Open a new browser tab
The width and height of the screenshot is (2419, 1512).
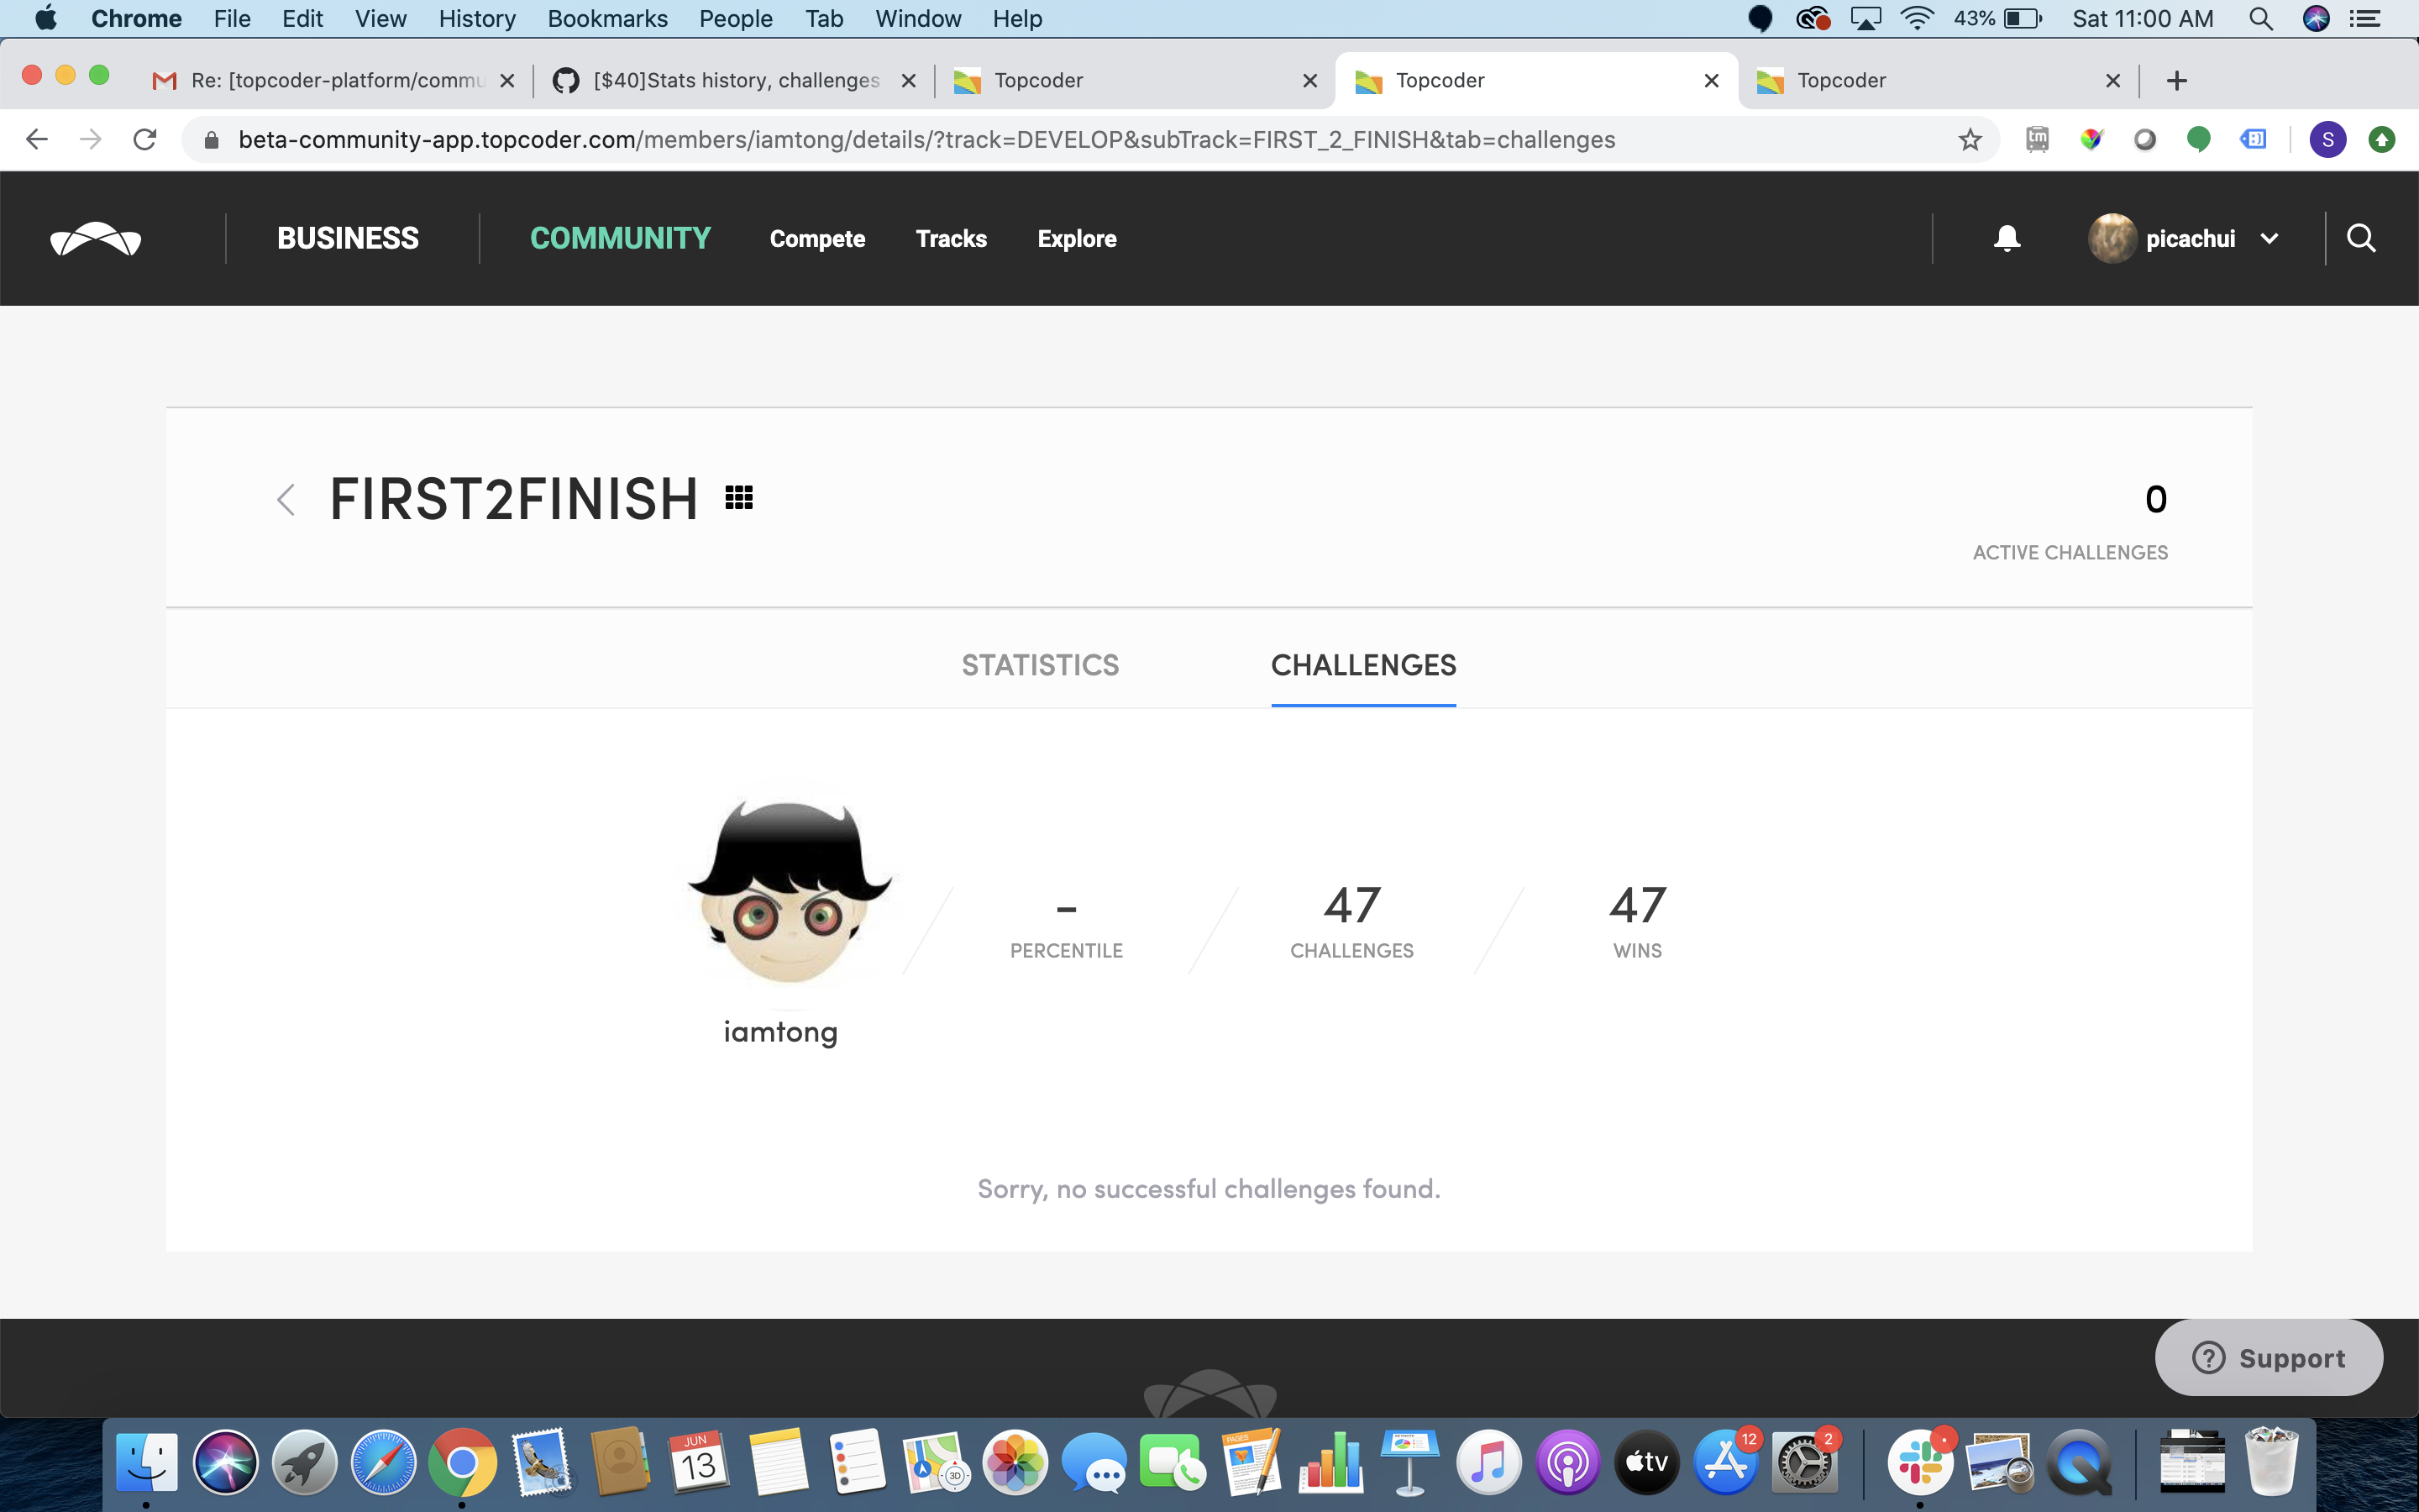pyautogui.click(x=2177, y=81)
